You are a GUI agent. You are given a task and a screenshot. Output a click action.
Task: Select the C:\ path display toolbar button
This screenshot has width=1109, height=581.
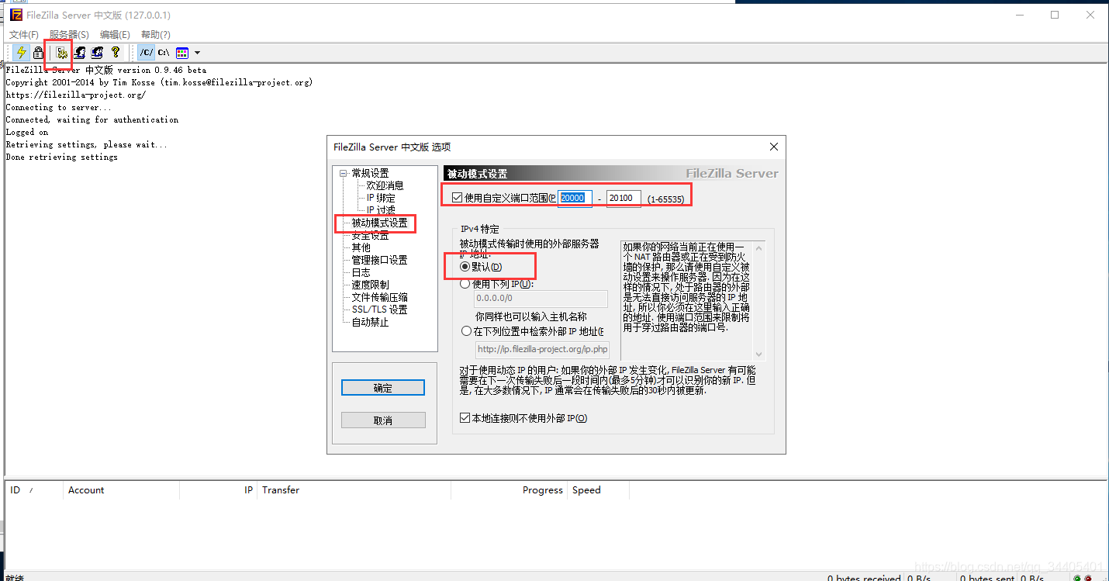point(164,53)
